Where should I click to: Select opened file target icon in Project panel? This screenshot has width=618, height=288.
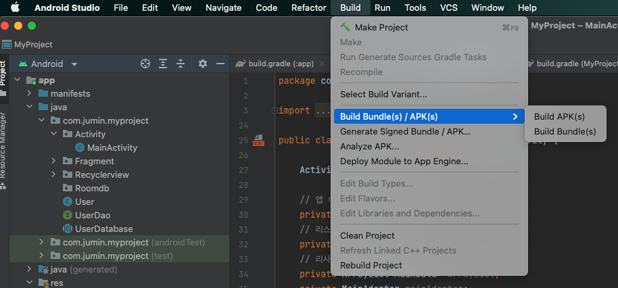(145, 64)
